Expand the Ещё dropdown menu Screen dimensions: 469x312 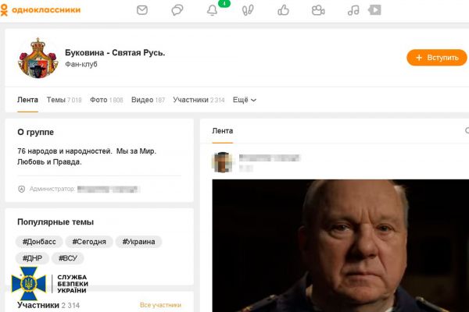(x=245, y=100)
